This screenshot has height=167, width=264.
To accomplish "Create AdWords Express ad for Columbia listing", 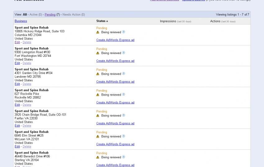I will [x=115, y=40].
